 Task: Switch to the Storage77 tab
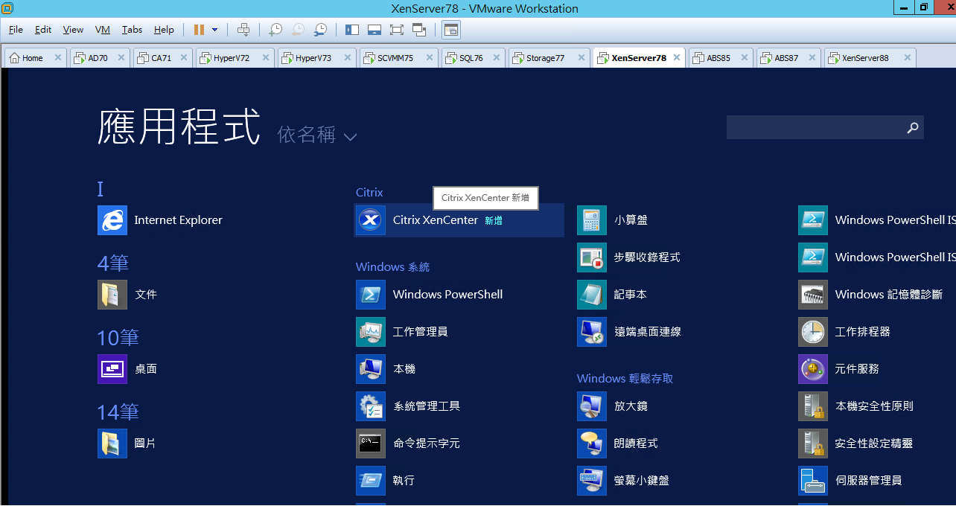pos(549,58)
